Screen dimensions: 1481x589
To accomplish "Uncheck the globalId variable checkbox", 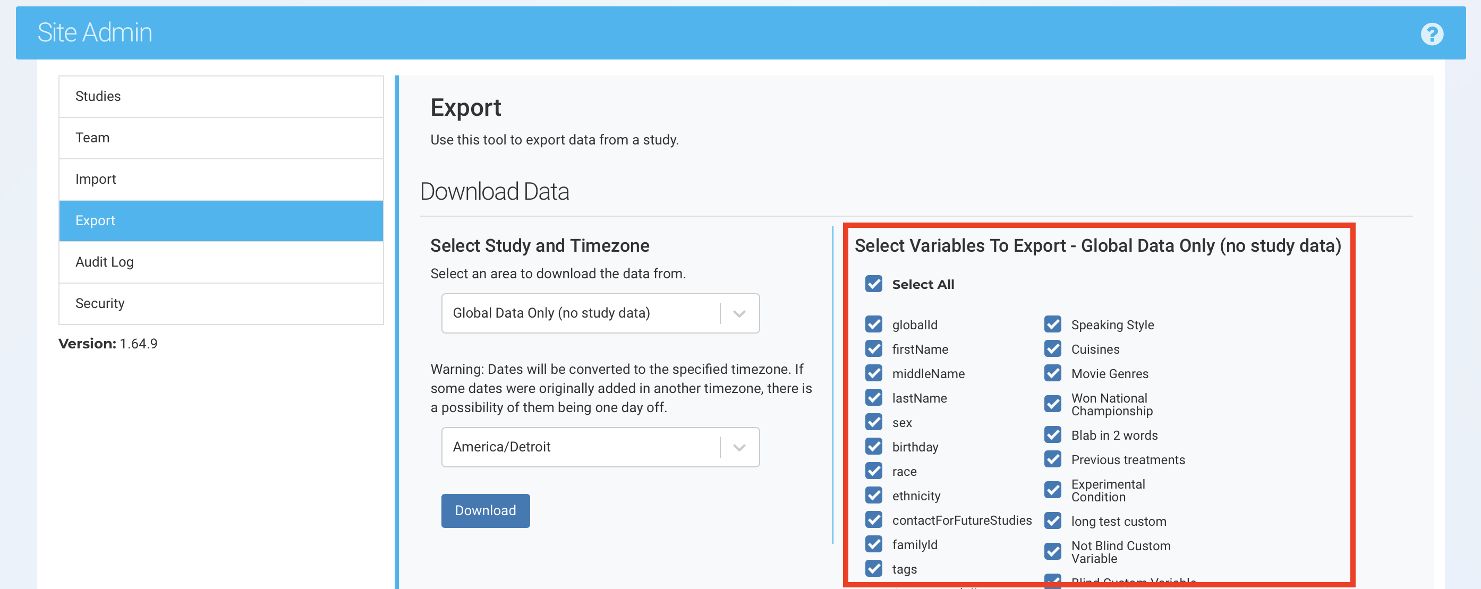I will pyautogui.click(x=873, y=325).
